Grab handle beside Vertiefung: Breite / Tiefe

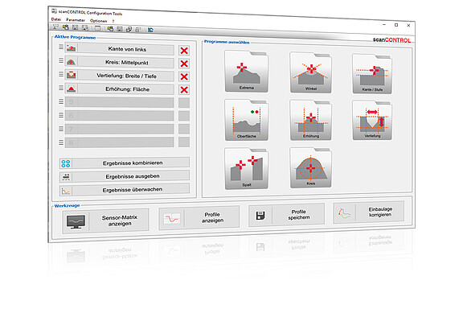(x=61, y=74)
